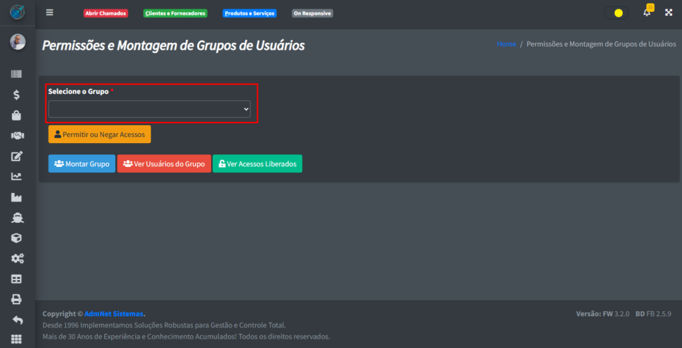This screenshot has height=348, width=682.
Task: Toggle fullscreen with the expand arrows icon
Action: (x=669, y=13)
